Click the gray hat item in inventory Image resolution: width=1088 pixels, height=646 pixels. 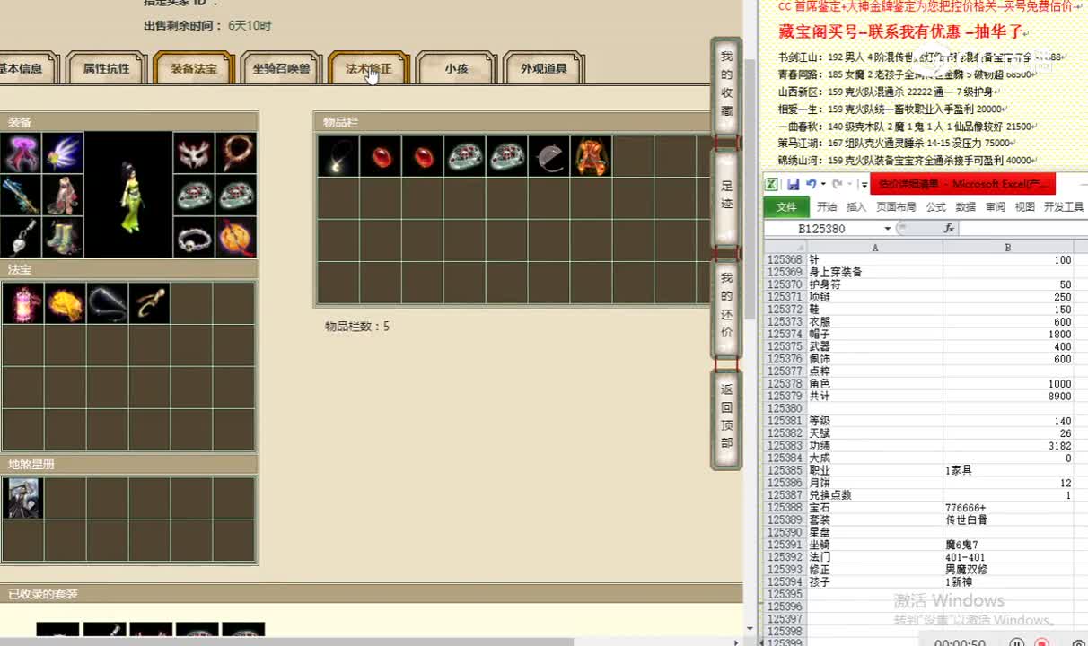pyautogui.click(x=549, y=156)
